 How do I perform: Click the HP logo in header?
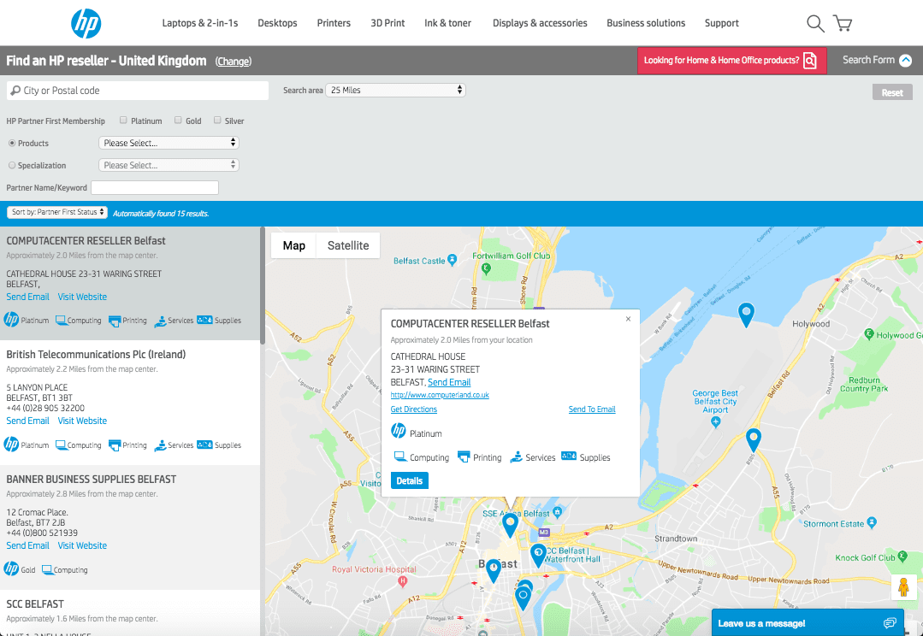tap(86, 24)
